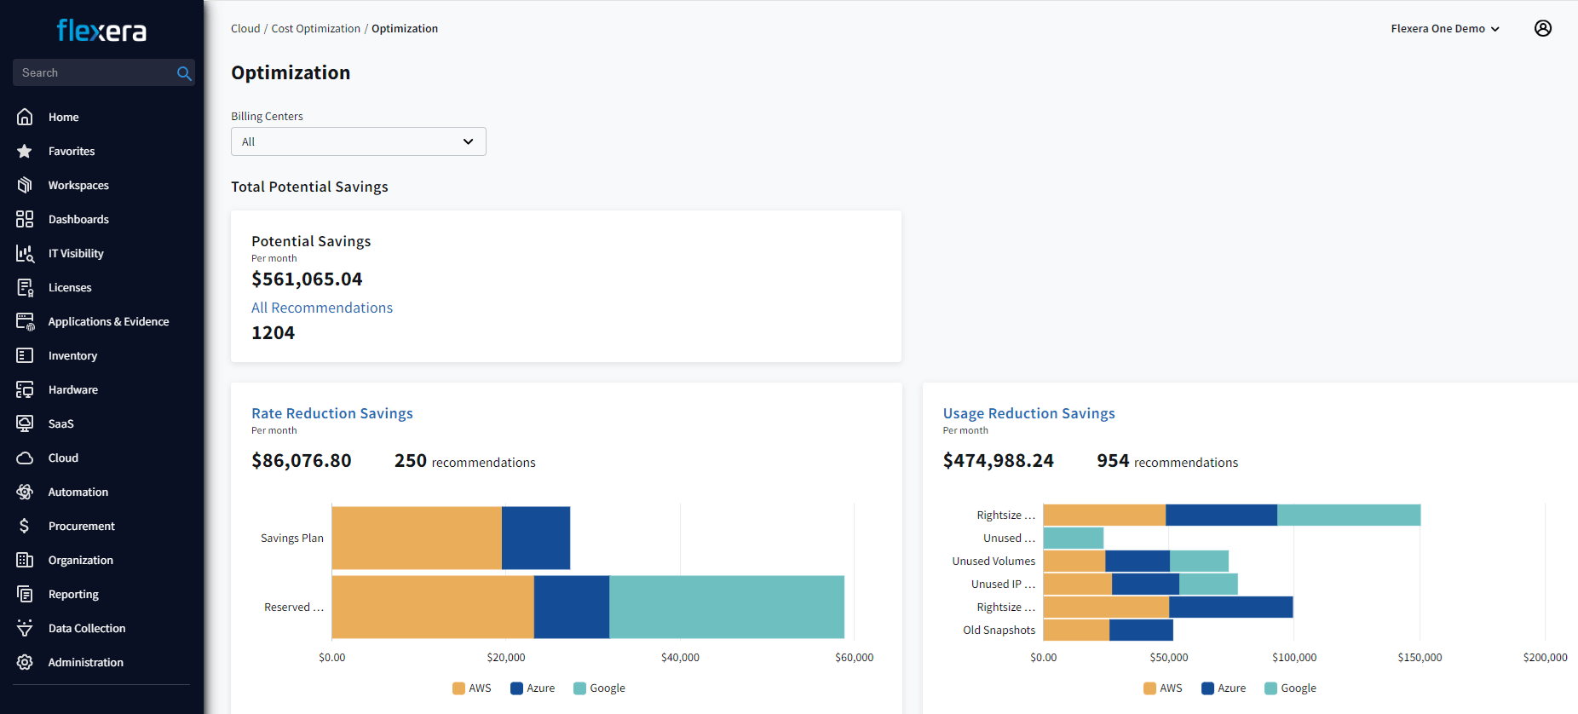Click the Google segment of Reserved bar
This screenshot has width=1578, height=714.
[x=726, y=607]
